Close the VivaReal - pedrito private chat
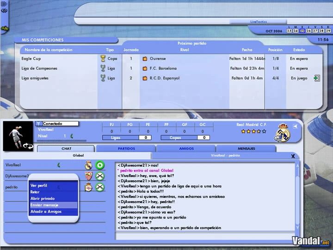The image size is (333, 250). coord(293,156)
